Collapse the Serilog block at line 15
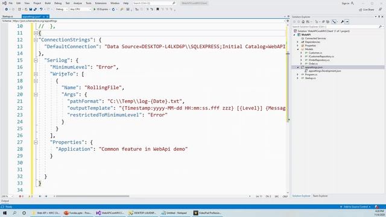 point(36,60)
